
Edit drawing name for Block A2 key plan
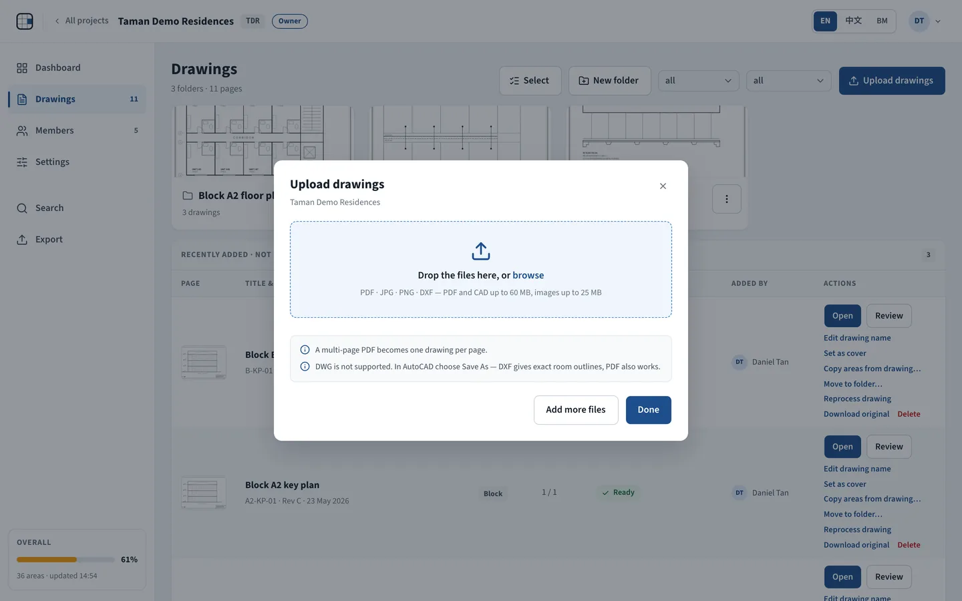857,469
